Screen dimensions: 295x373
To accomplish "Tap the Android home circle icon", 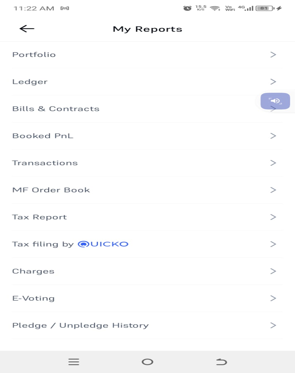I will click(147, 362).
